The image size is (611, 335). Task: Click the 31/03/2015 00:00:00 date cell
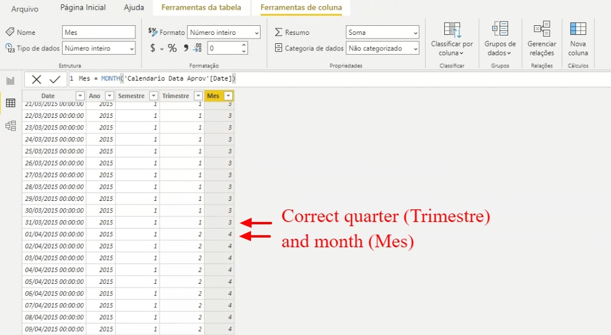(x=54, y=223)
